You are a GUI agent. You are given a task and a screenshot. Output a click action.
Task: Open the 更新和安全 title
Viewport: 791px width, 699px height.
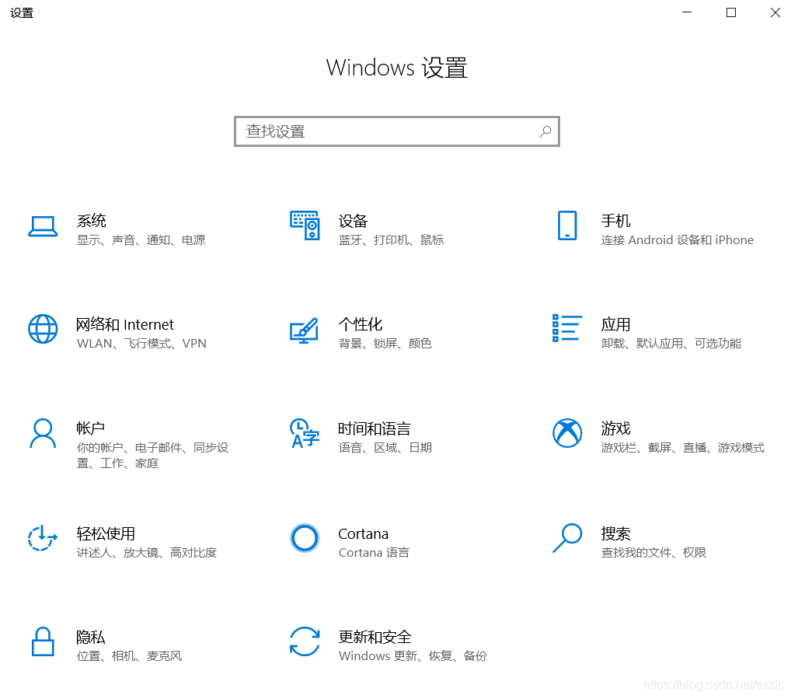(x=375, y=637)
